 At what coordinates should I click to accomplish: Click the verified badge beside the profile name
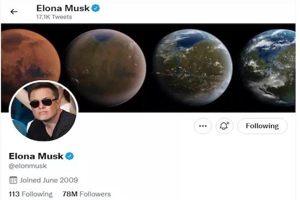pos(69,156)
